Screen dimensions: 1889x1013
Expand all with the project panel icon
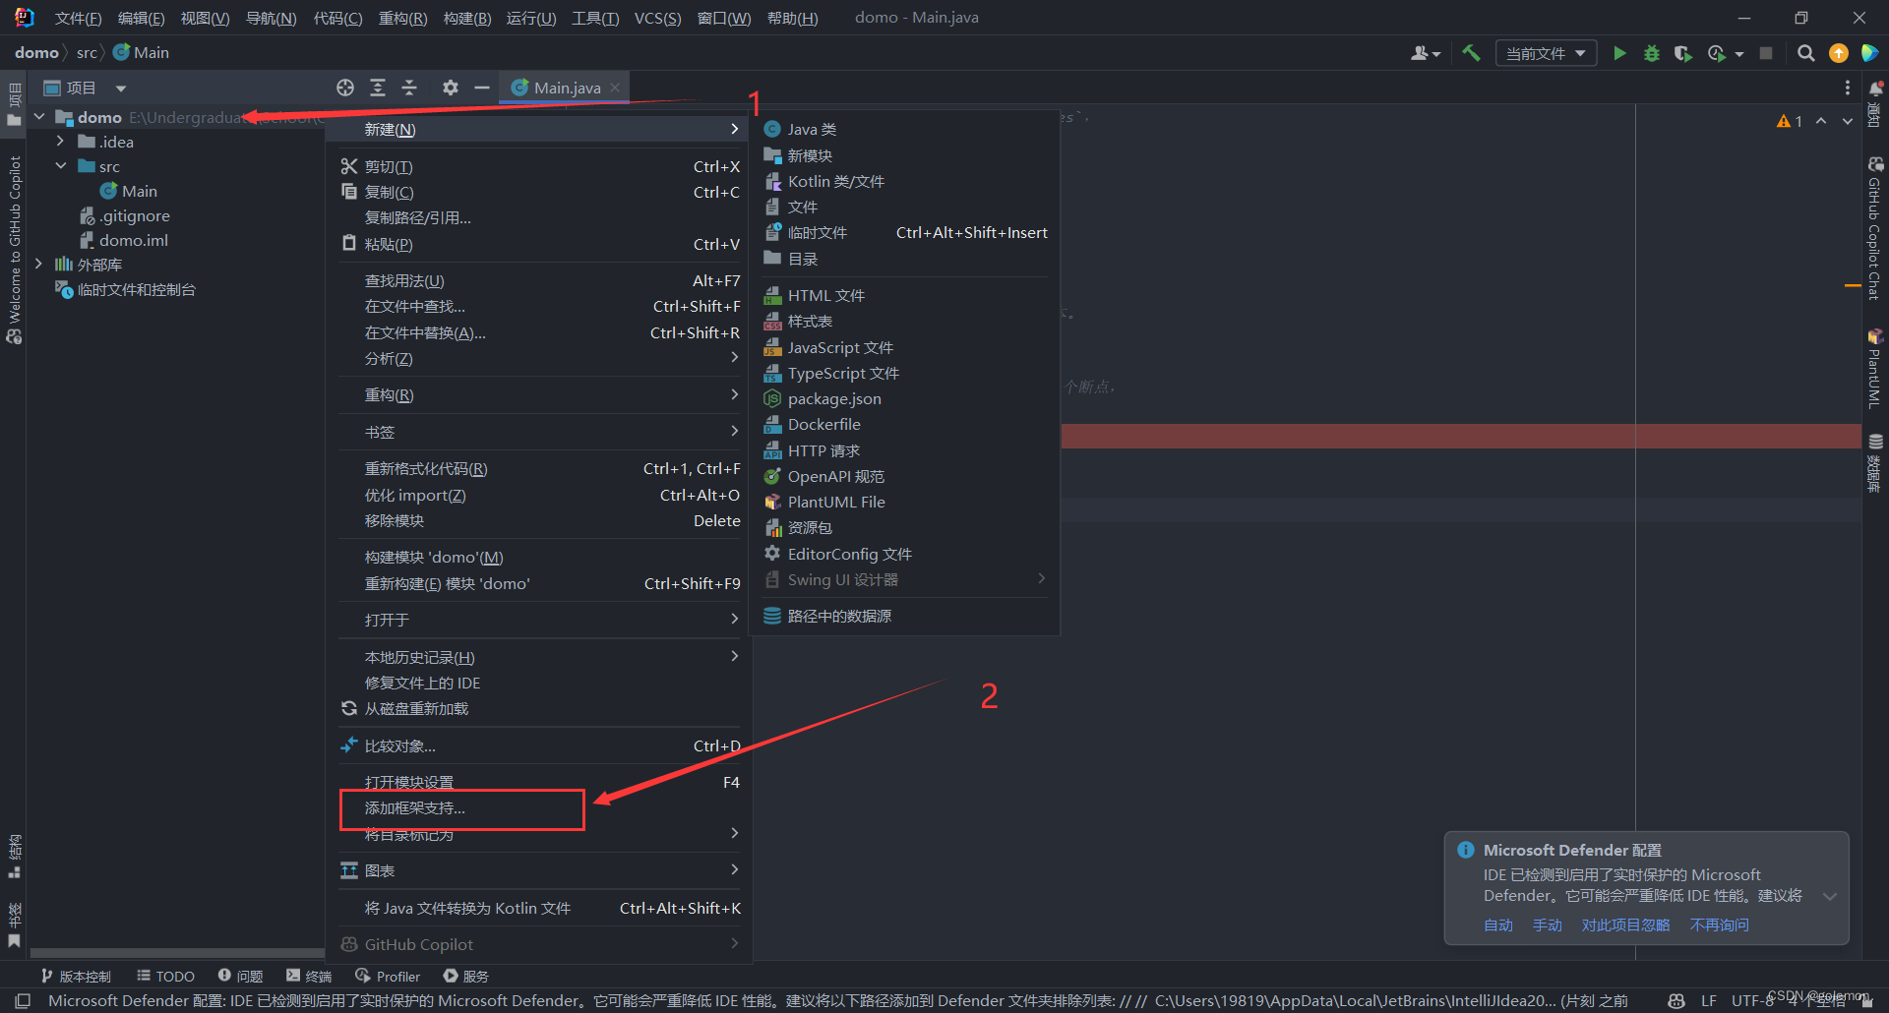pos(377,88)
